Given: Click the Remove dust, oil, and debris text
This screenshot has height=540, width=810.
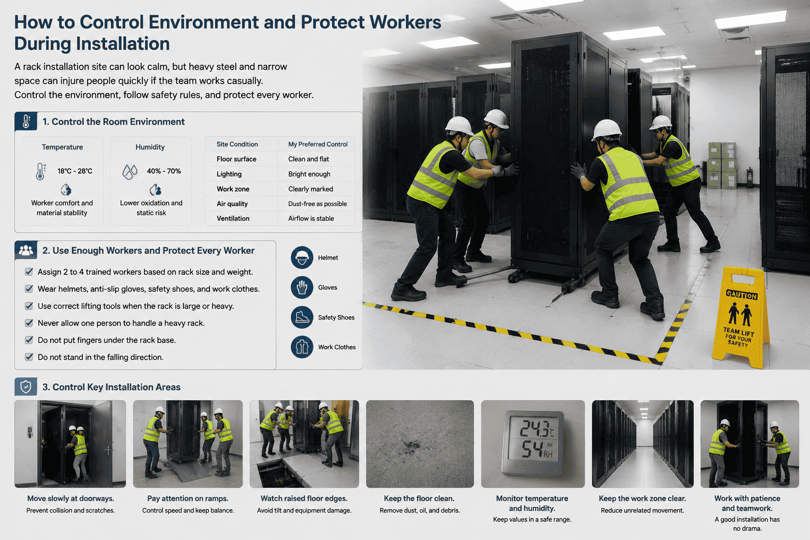Looking at the screenshot, I should coord(420,510).
